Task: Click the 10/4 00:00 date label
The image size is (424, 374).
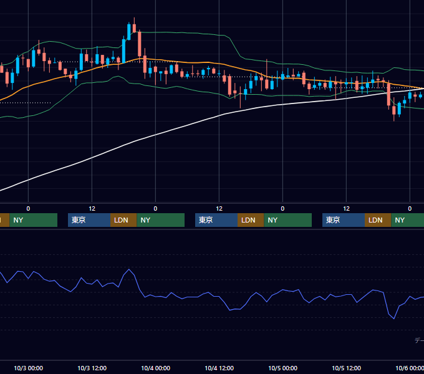Action: 155,368
